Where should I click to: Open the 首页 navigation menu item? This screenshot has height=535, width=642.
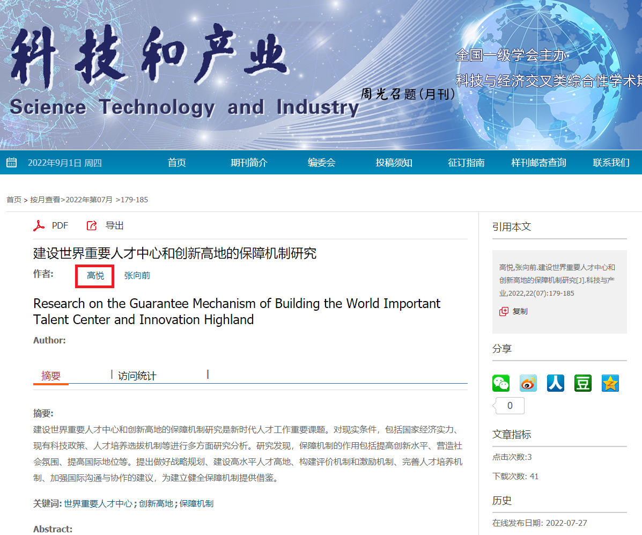pyautogui.click(x=177, y=163)
